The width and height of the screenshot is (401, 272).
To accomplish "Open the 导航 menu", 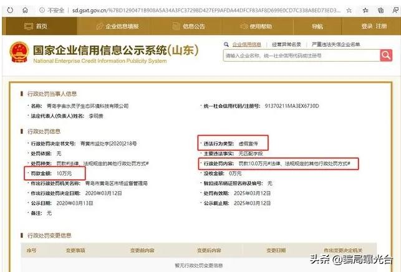I will pos(317,26).
